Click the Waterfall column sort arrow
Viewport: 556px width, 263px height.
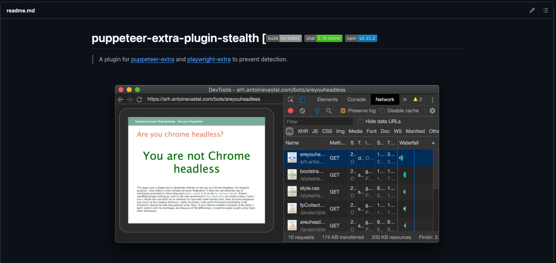434,142
